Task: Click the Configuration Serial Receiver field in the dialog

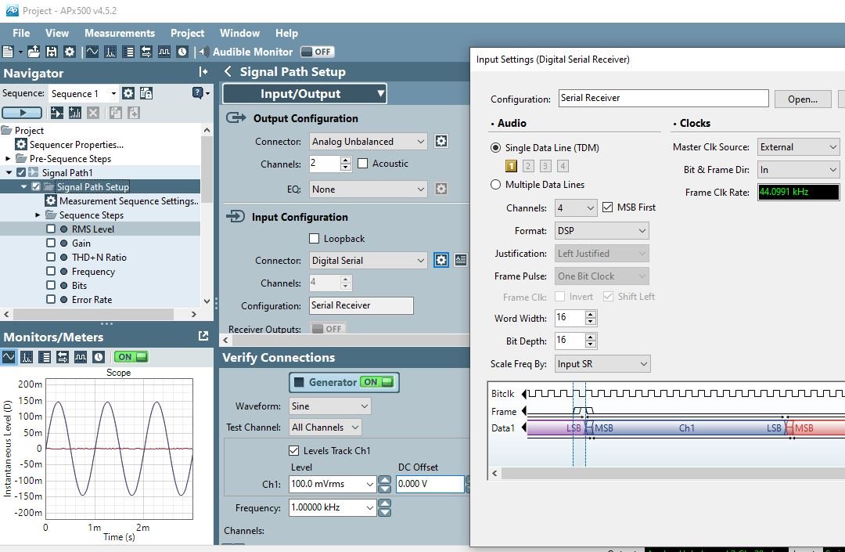Action: (663, 98)
